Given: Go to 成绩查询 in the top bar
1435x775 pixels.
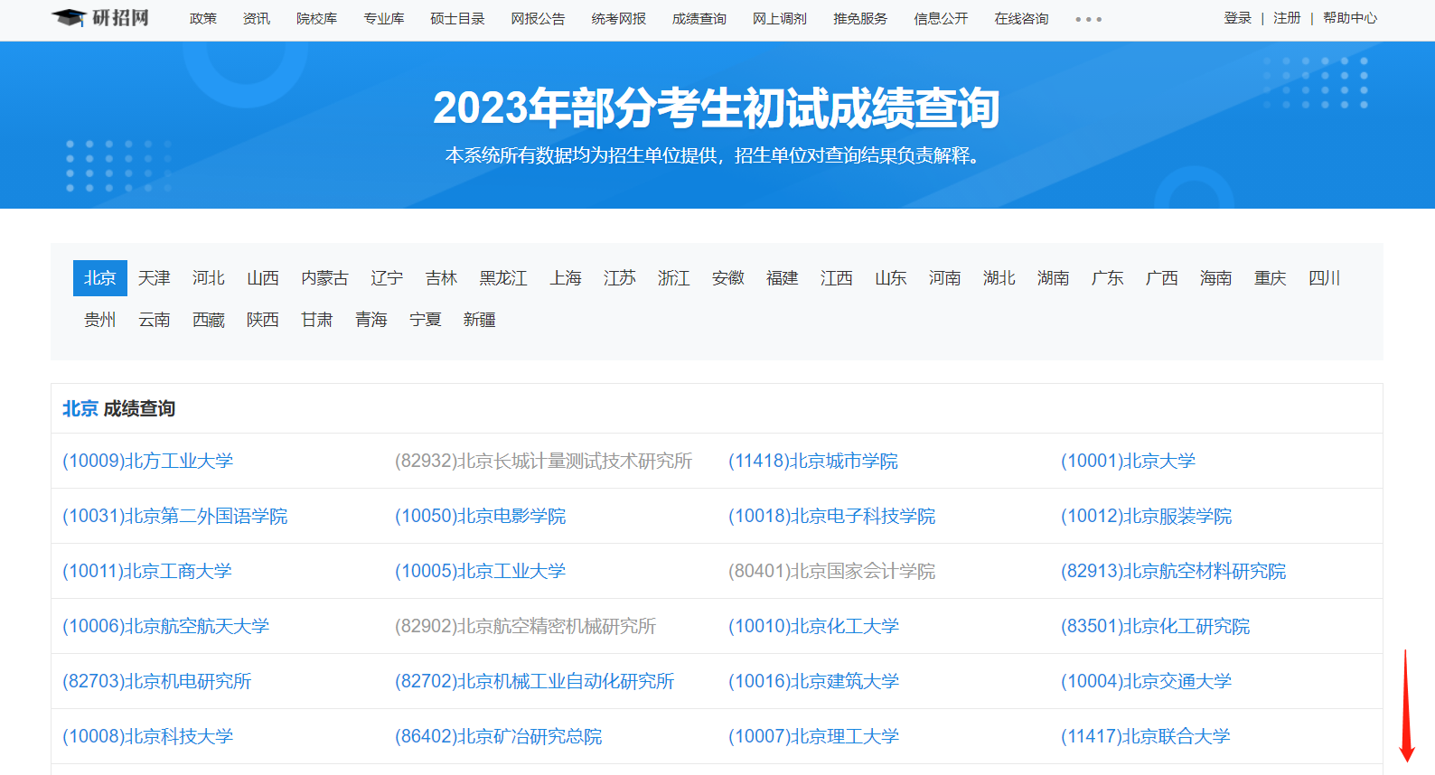Looking at the screenshot, I should (x=699, y=18).
